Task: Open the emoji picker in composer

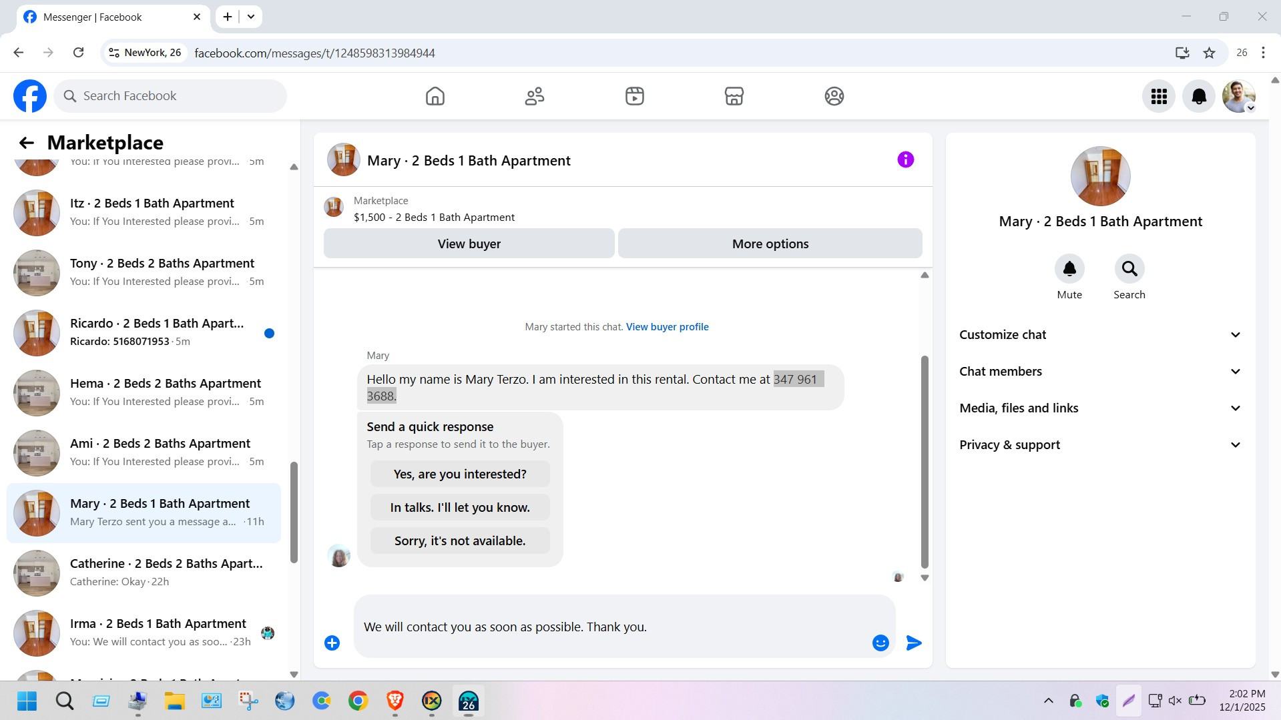Action: point(880,643)
